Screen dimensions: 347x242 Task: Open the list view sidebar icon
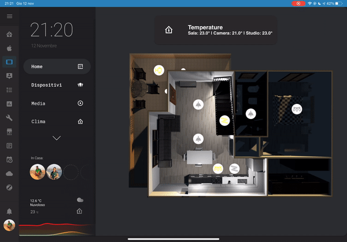coord(9,90)
